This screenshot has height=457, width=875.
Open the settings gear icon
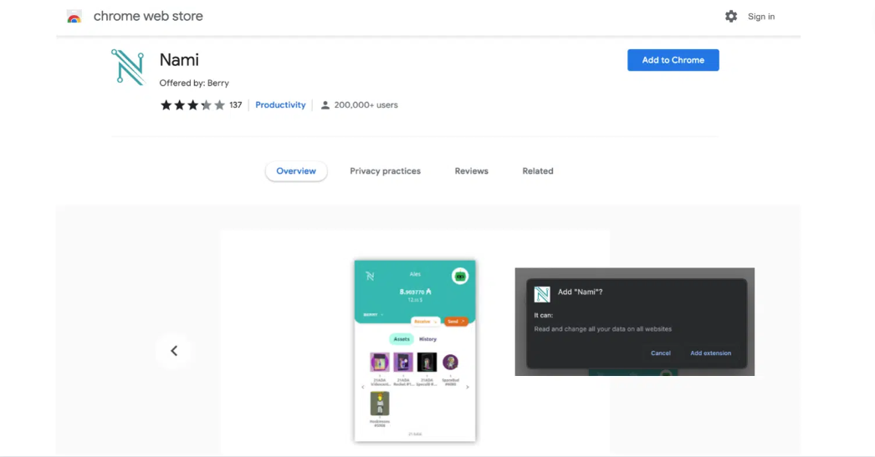click(x=731, y=16)
